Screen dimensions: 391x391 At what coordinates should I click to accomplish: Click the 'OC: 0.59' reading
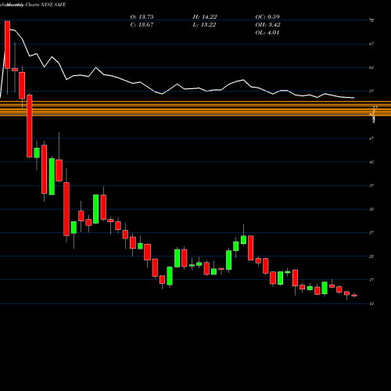tap(267, 17)
